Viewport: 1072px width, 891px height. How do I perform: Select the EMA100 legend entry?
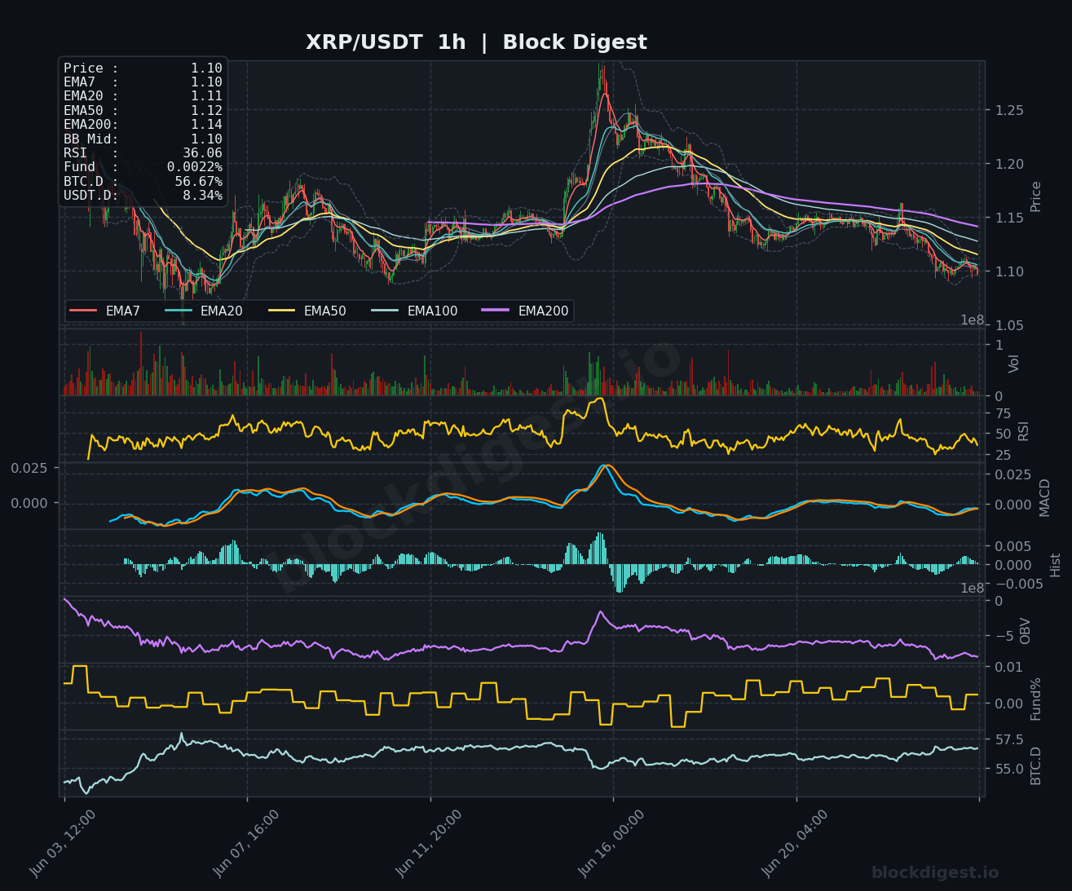point(414,311)
